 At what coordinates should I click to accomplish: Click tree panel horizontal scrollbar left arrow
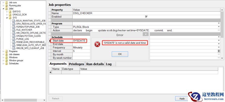(x=2, y=100)
